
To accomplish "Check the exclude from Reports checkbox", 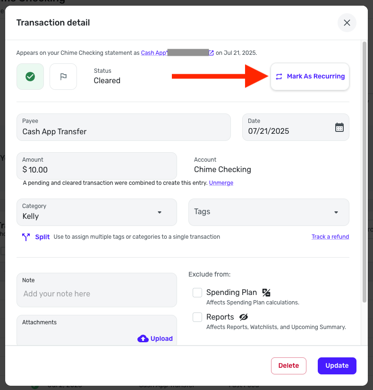I will 197,317.
